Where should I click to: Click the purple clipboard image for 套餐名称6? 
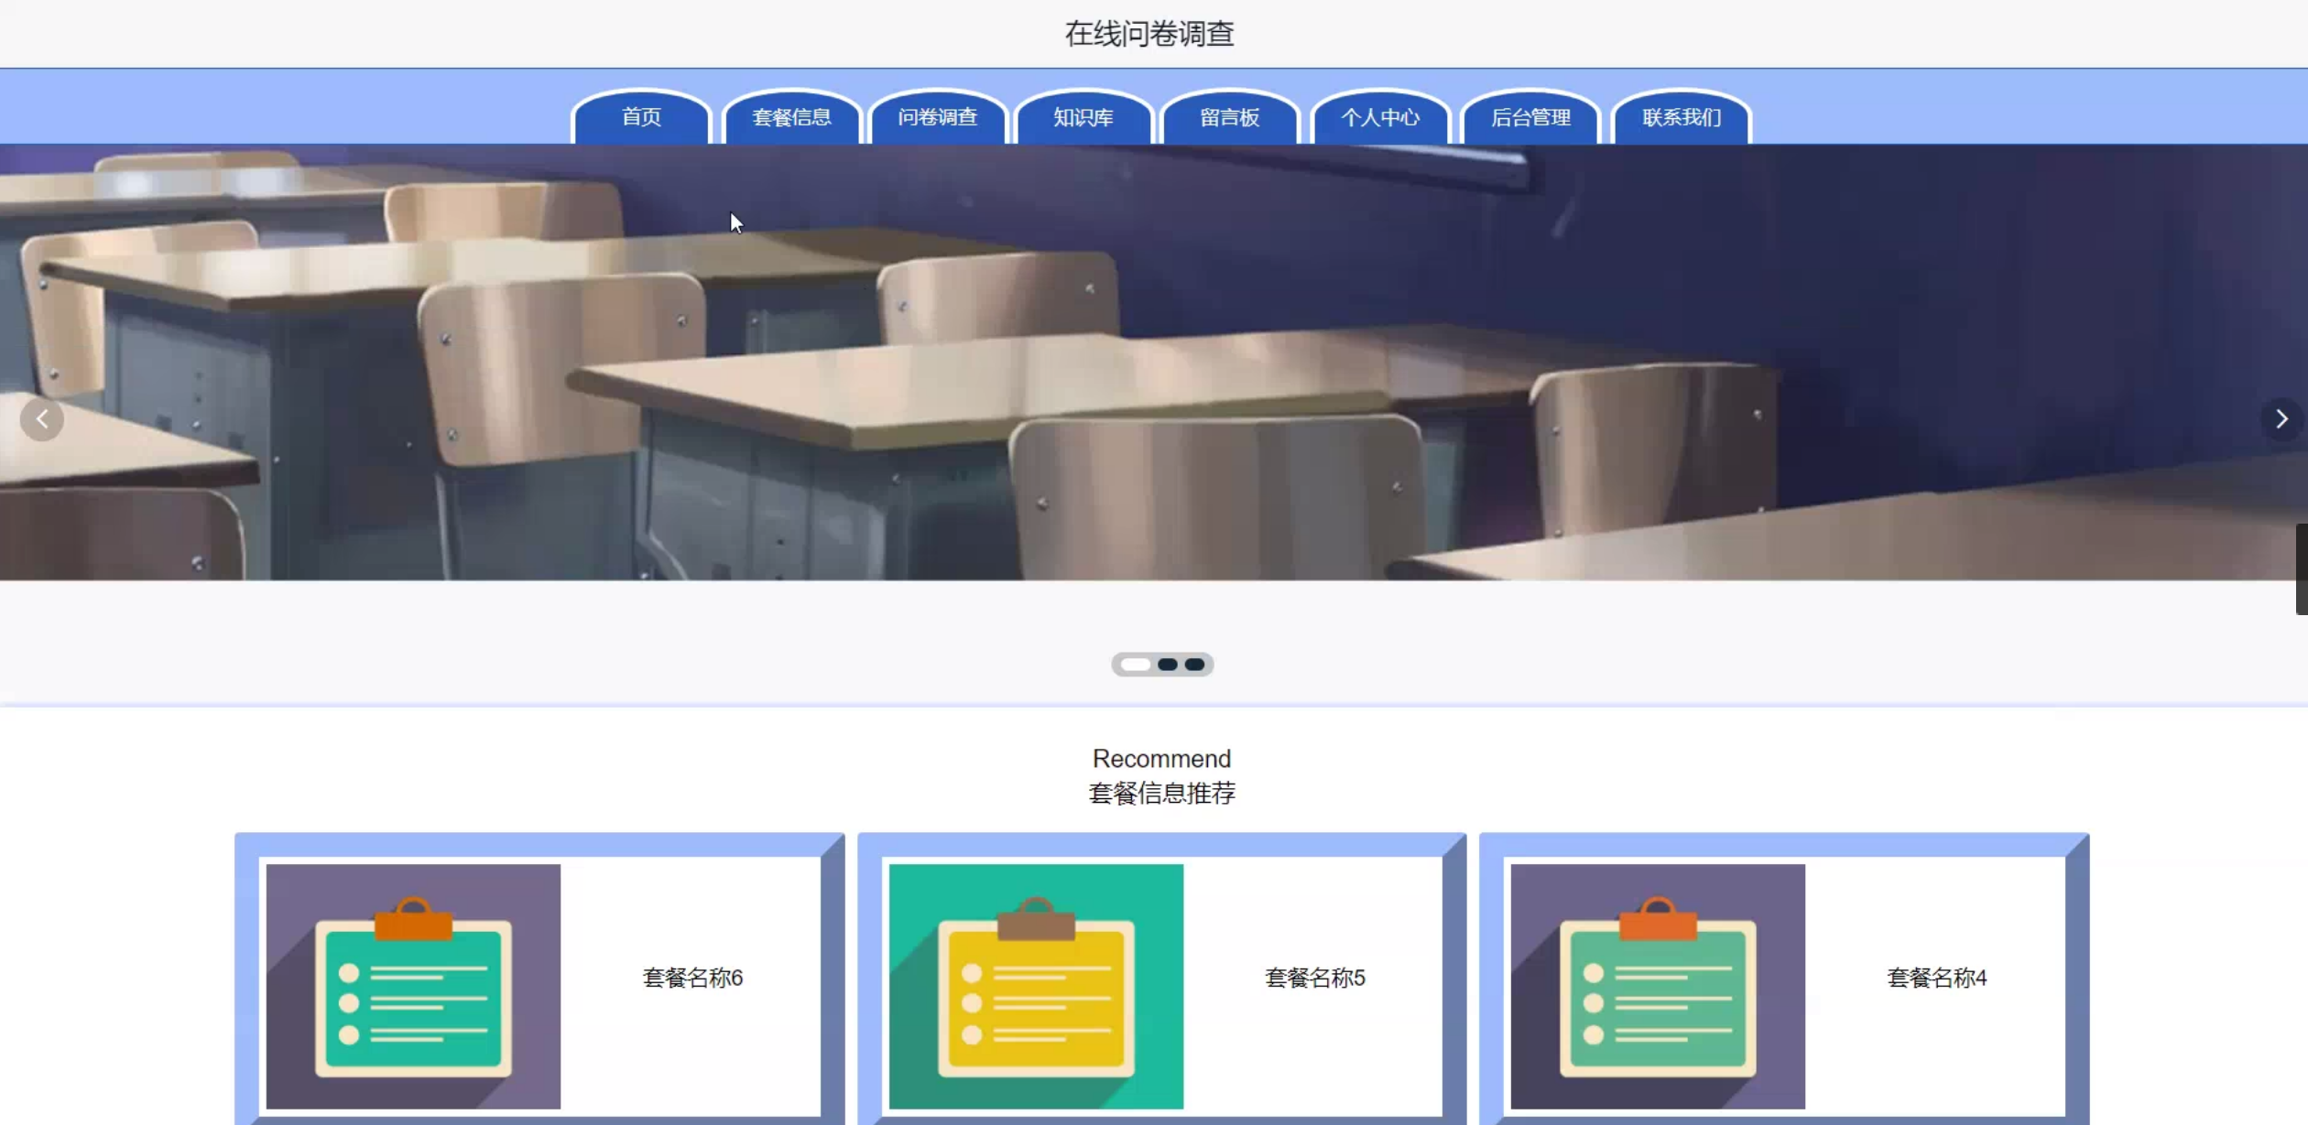[x=413, y=986]
